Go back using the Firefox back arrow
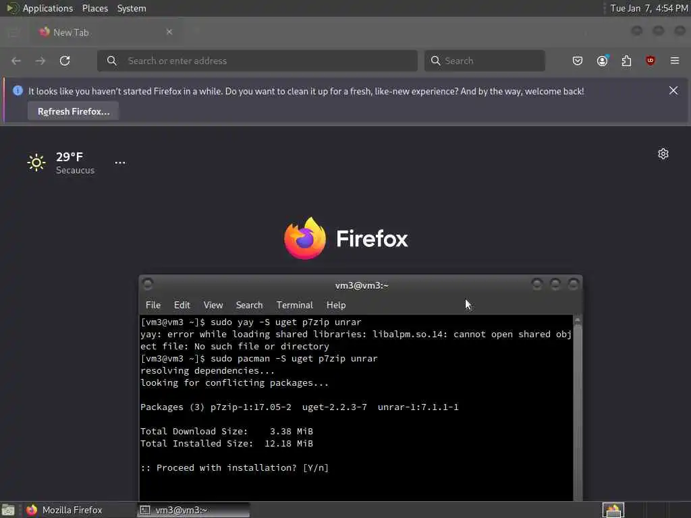The image size is (691, 518). [16, 61]
